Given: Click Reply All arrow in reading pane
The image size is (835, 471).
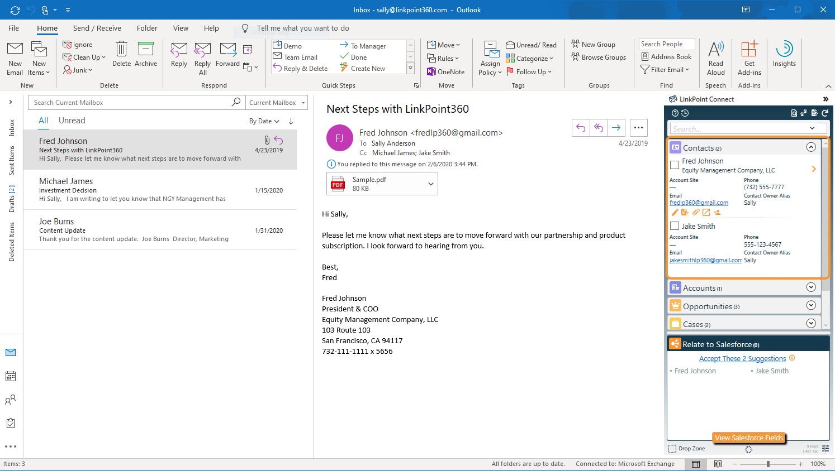Looking at the screenshot, I should click(599, 128).
